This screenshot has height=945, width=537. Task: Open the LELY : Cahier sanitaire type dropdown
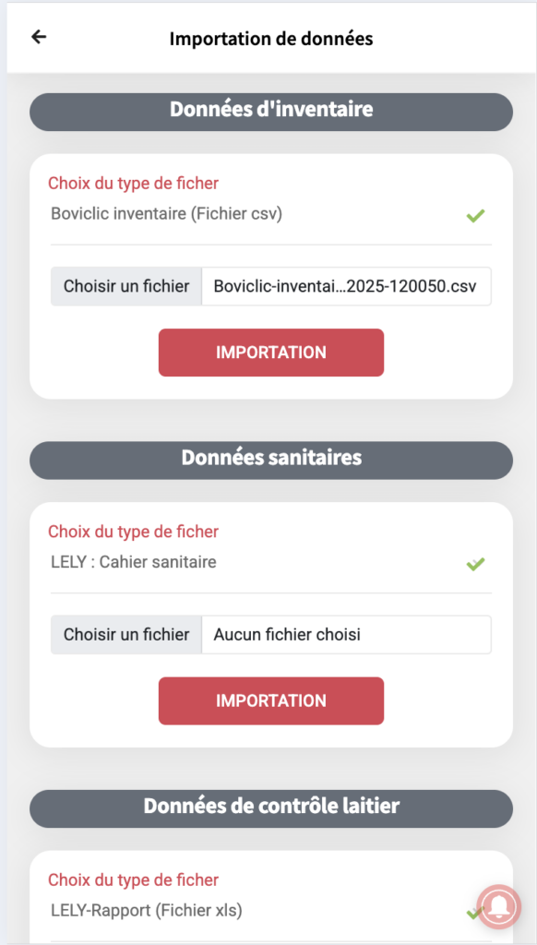(271, 564)
